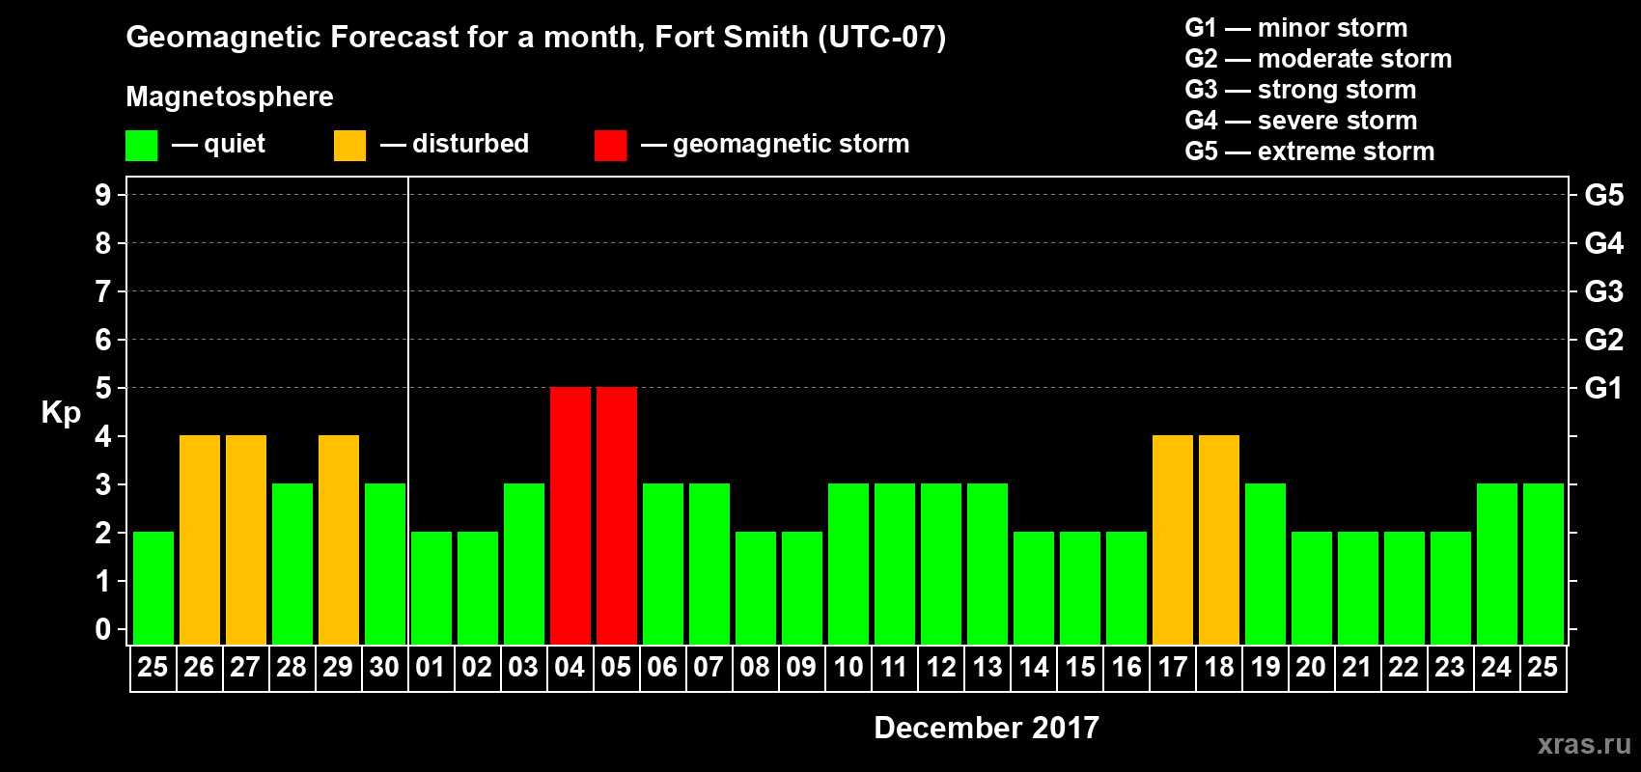Click date label 18 on the axis
Viewport: 1641px width, 772px height.
point(1219,668)
